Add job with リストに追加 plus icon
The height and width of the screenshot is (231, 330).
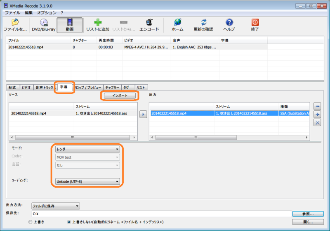click(x=98, y=25)
